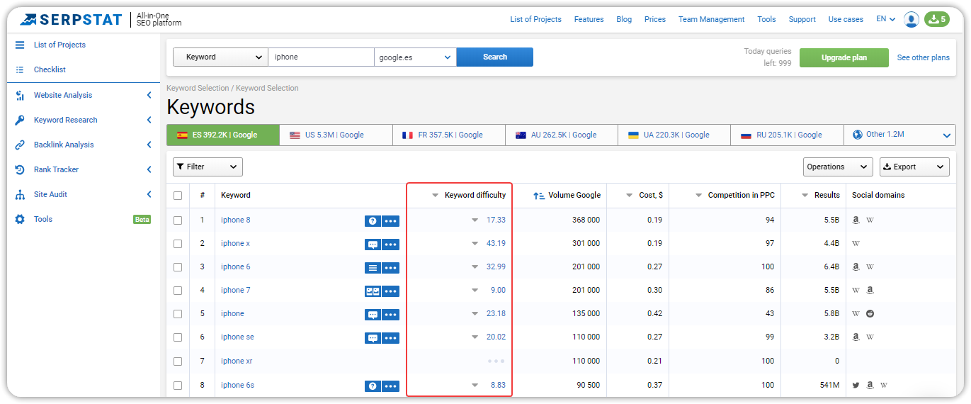Click the Website Analysis chart icon
Viewport: 971px width, 404px height.
[x=20, y=95]
